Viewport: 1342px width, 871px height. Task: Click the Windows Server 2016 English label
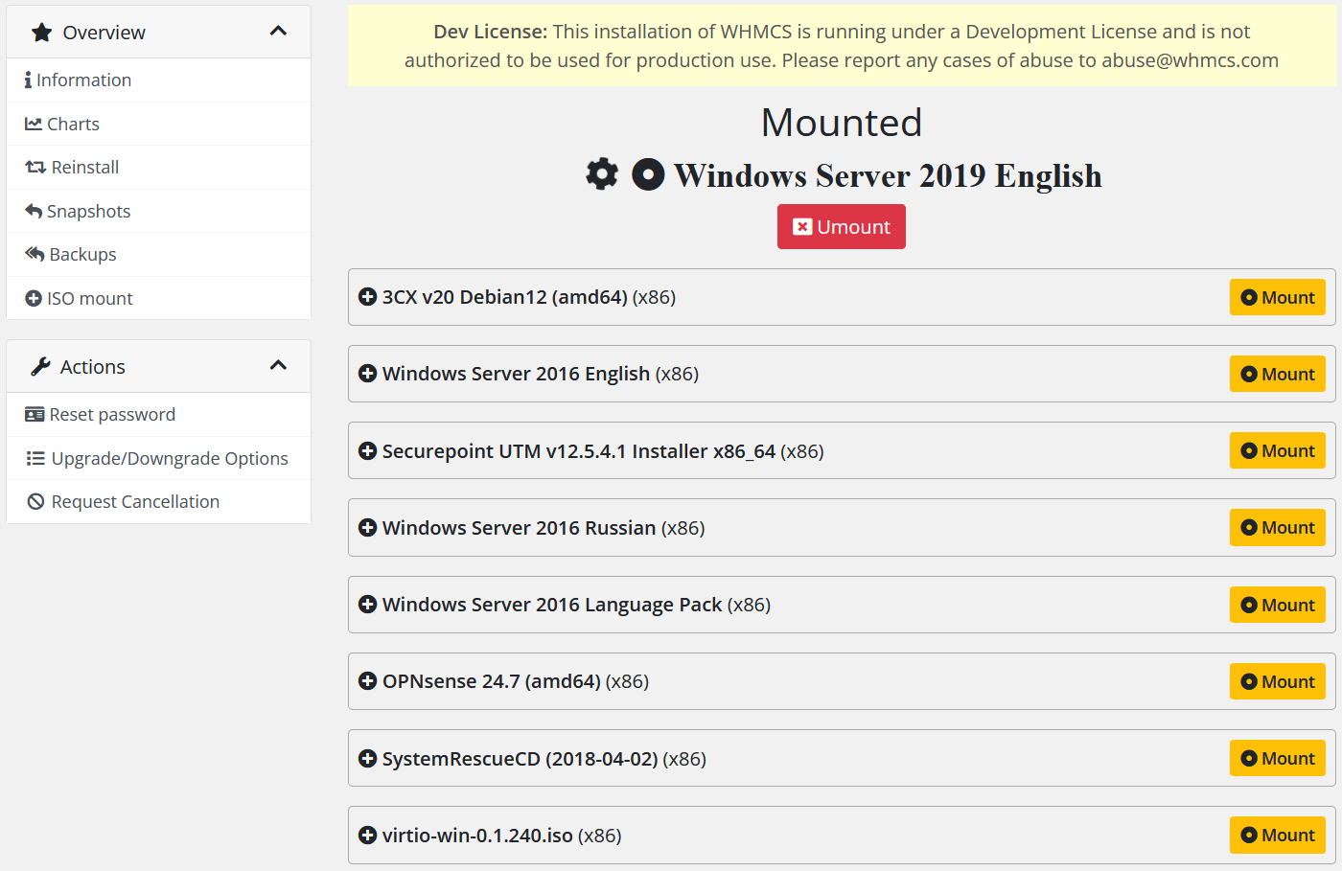click(516, 374)
